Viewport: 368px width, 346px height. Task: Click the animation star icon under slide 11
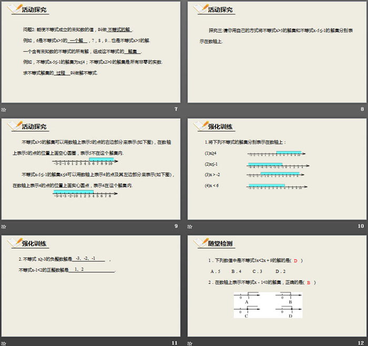click(x=4, y=343)
